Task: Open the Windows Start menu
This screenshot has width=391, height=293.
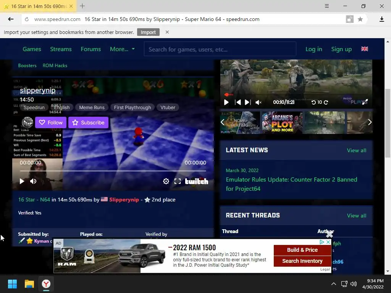Action: (12, 284)
